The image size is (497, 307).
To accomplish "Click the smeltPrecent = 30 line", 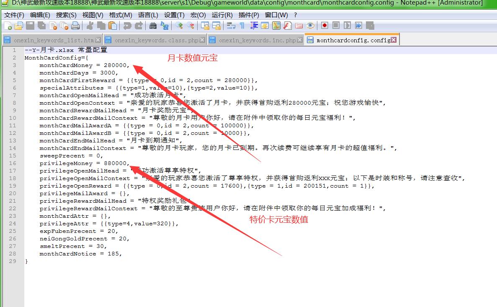I will point(73,246).
